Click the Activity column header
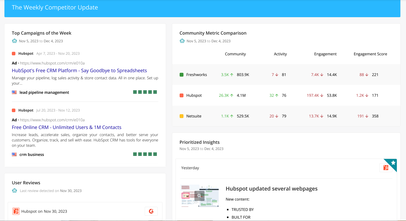The width and height of the screenshot is (406, 221). pos(280,54)
